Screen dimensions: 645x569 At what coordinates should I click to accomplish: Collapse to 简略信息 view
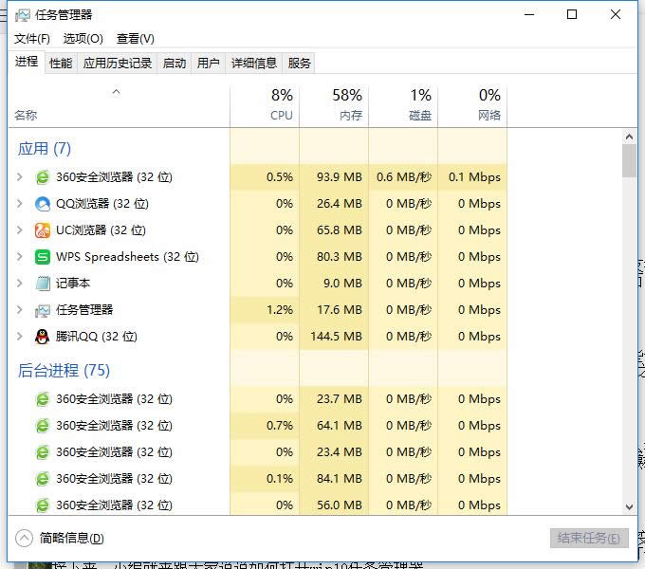(x=61, y=539)
